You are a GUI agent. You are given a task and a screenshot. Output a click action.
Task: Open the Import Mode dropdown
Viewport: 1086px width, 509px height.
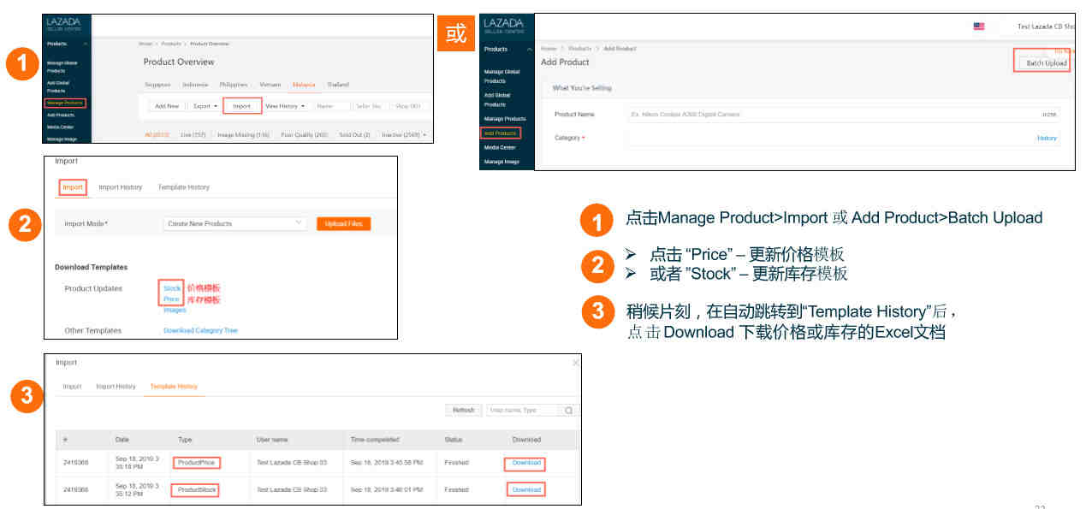[x=235, y=223]
